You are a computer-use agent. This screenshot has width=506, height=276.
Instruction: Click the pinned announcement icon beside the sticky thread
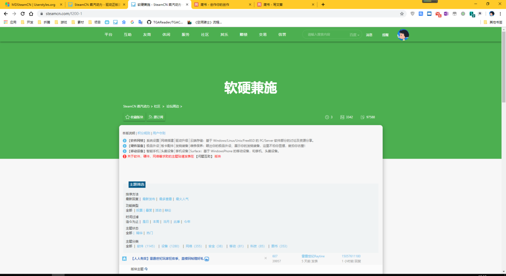pyautogui.click(x=124, y=258)
